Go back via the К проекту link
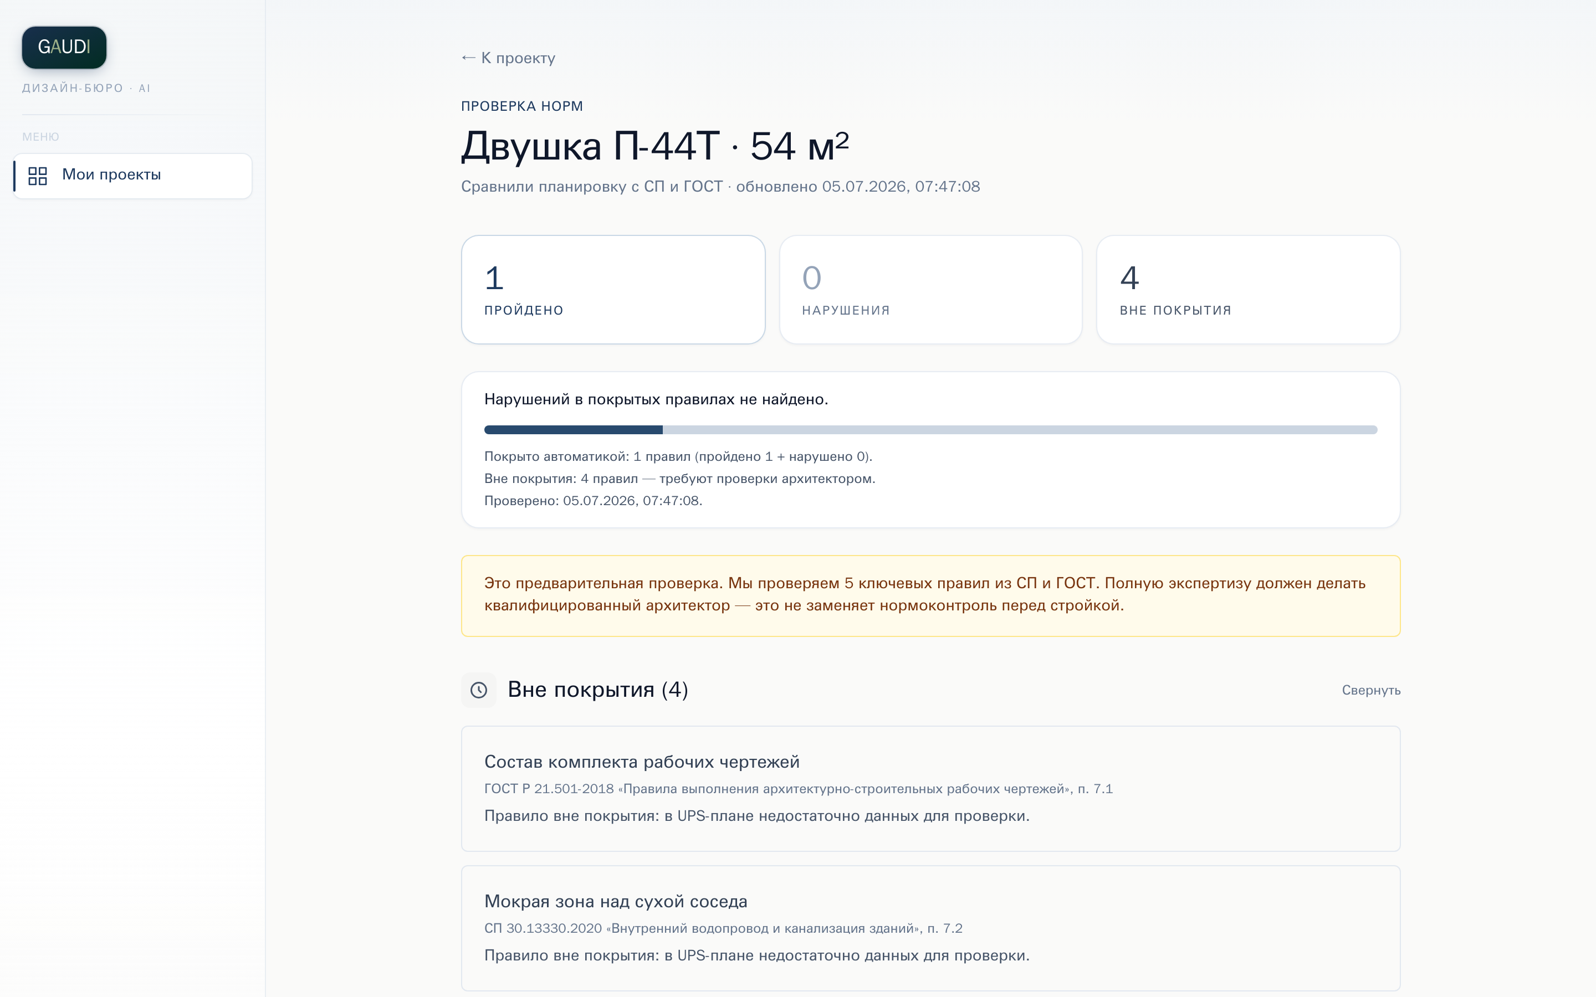The image size is (1596, 997). 509,58
